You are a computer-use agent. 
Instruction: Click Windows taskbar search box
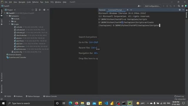pos(30,103)
